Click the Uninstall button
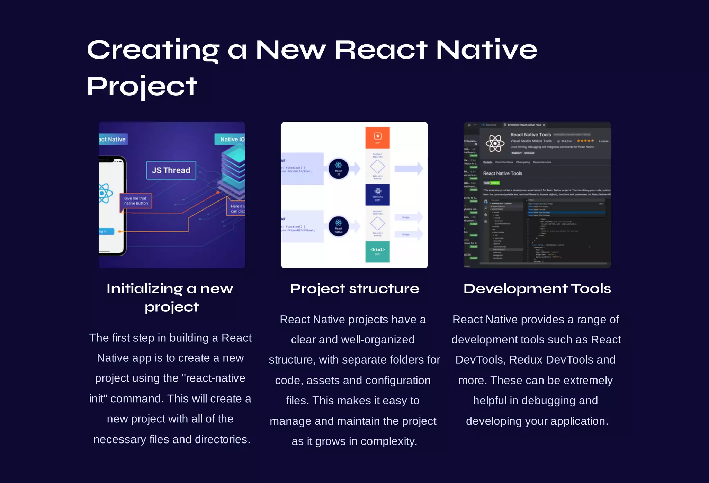 click(529, 153)
